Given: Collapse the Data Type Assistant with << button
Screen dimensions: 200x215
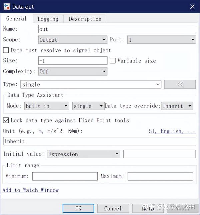Looking at the screenshot, I should pyautogui.click(x=180, y=84).
